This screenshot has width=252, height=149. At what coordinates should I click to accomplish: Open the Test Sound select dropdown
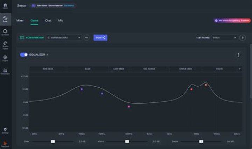tap(224, 38)
